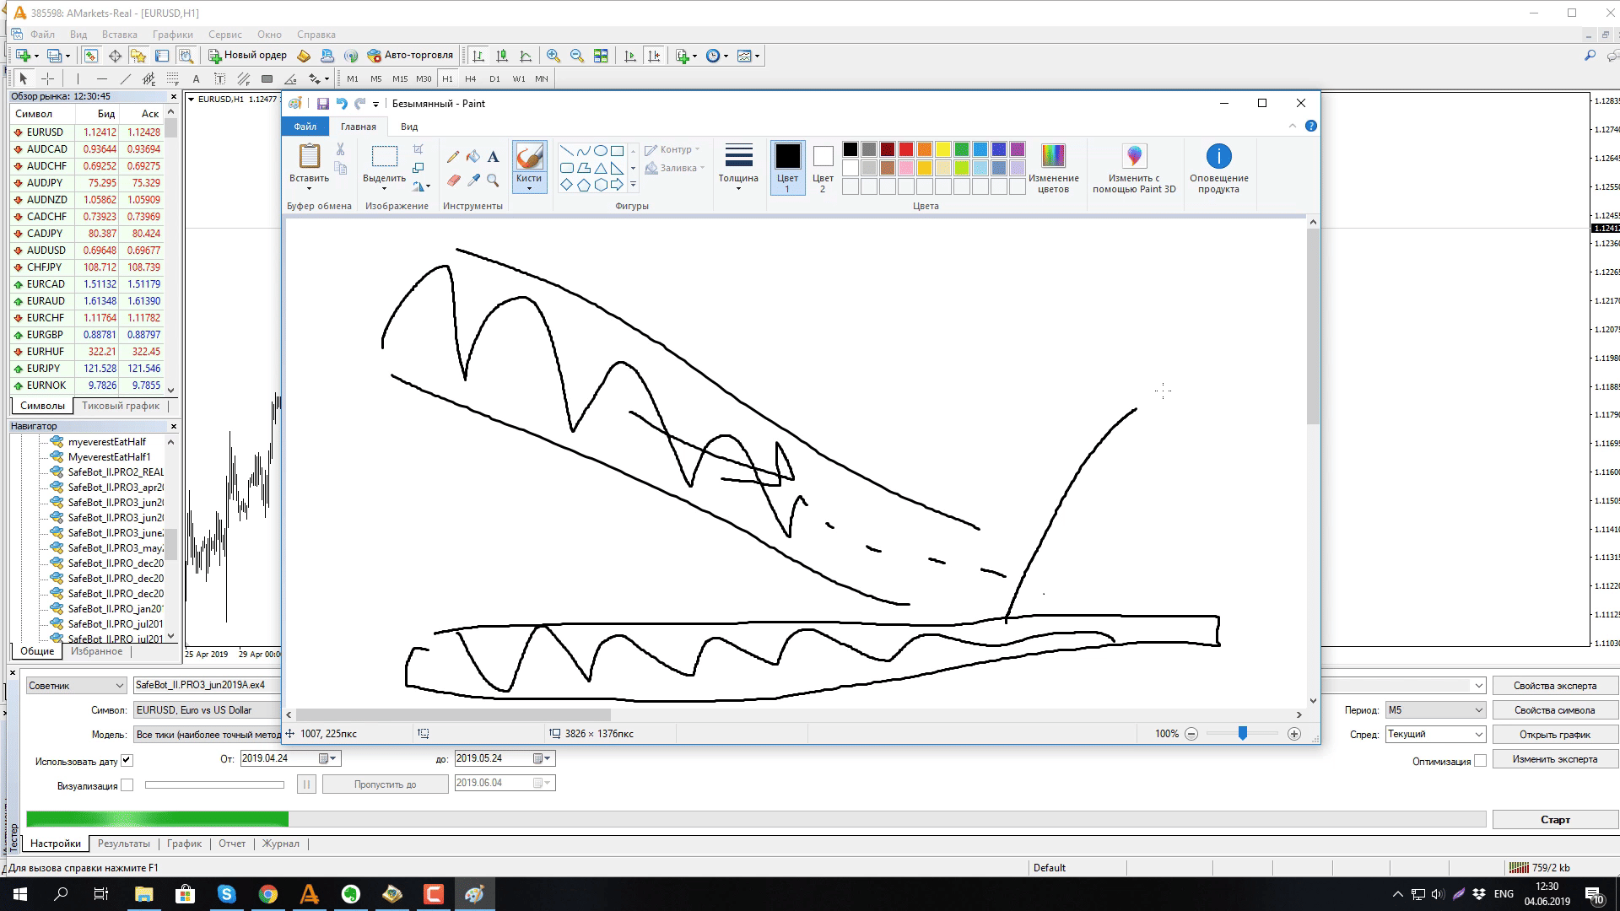Select EURGBP in the Market Watch list
Screen dimensions: 1620x911
(87, 335)
